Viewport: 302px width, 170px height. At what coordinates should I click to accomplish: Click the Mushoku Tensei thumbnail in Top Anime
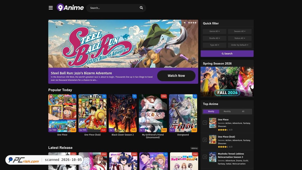(x=212, y=157)
